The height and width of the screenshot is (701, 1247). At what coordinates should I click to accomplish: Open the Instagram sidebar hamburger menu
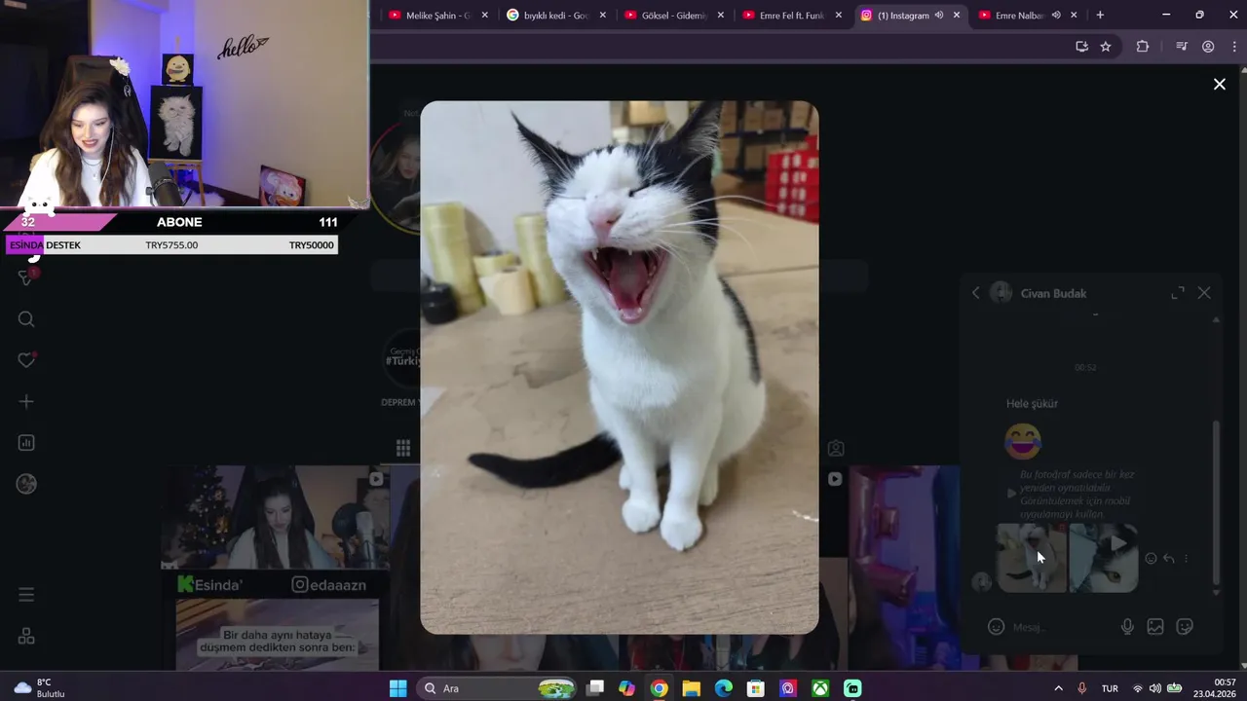(x=26, y=594)
